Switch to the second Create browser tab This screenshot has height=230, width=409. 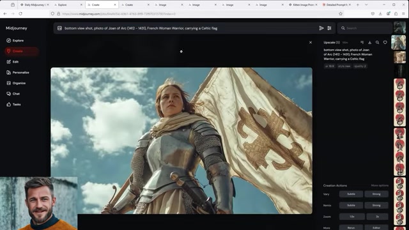(x=135, y=4)
